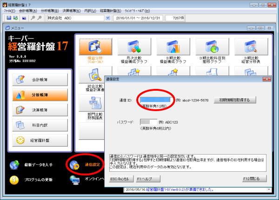Open the ウィンドウ・ヘルプ(H) menu
This screenshot has height=200, width=279.
click(x=137, y=11)
